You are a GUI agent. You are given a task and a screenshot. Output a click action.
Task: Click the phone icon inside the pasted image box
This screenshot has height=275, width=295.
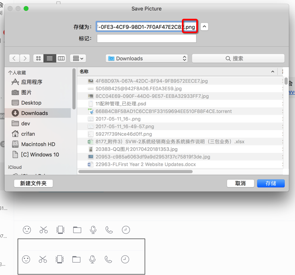point(108,259)
